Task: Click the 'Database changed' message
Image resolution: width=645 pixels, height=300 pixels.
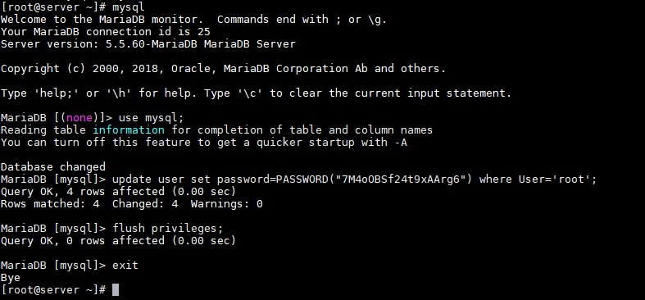Action: tap(53, 167)
